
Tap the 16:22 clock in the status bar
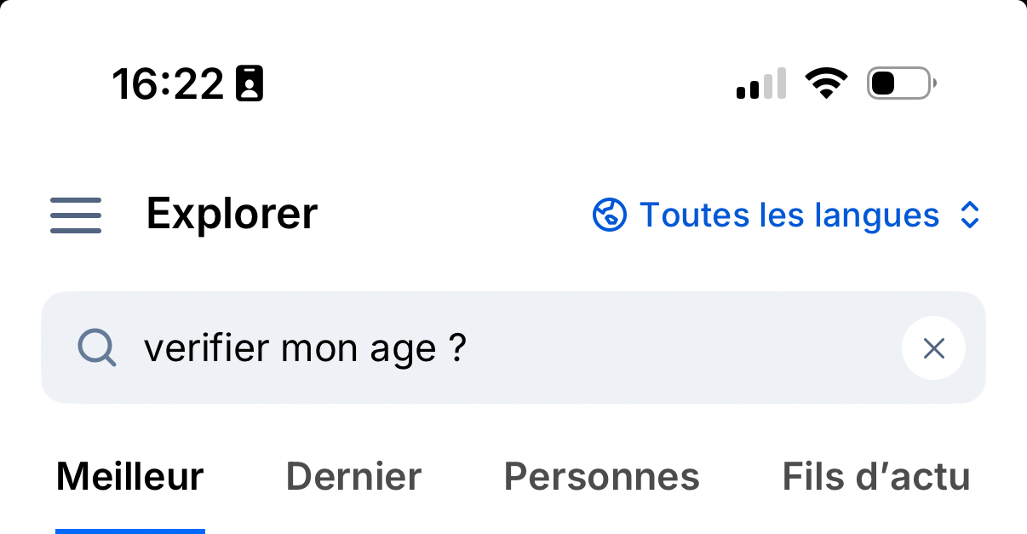[168, 83]
